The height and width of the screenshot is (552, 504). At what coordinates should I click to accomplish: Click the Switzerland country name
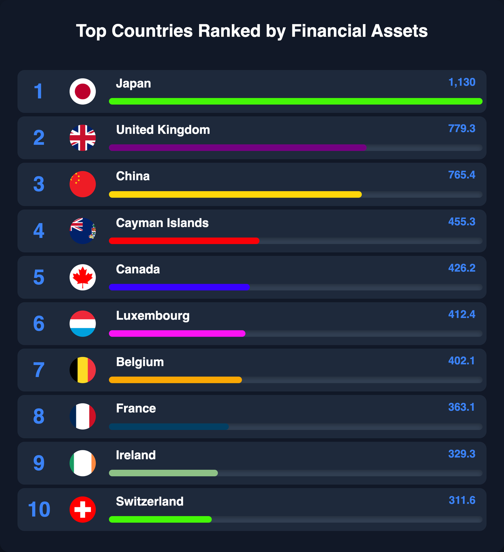click(150, 501)
